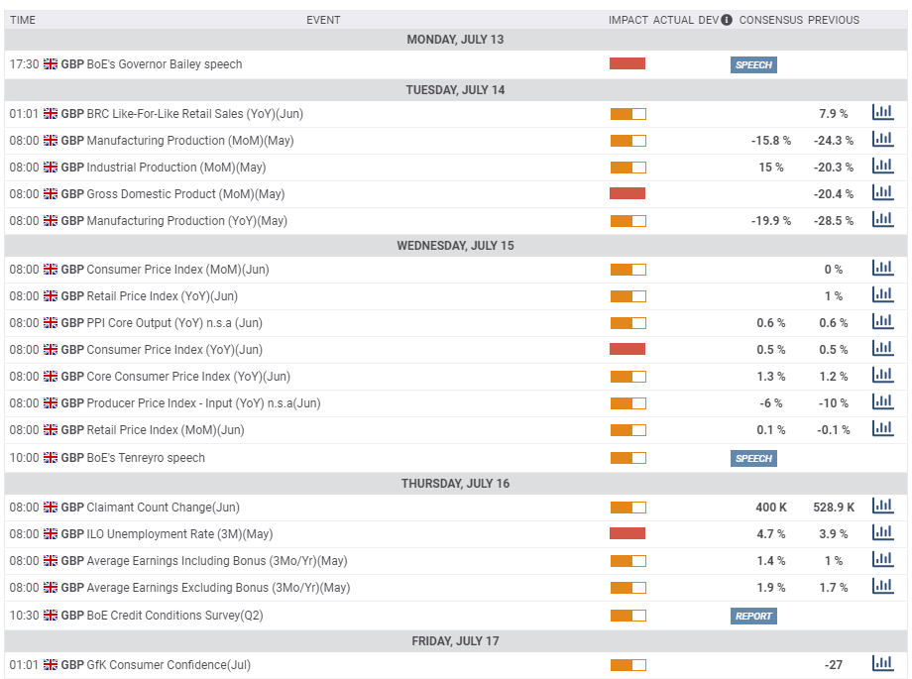912x679 pixels.
Task: Select the Wednesday, July 15 date header
Action: [455, 246]
